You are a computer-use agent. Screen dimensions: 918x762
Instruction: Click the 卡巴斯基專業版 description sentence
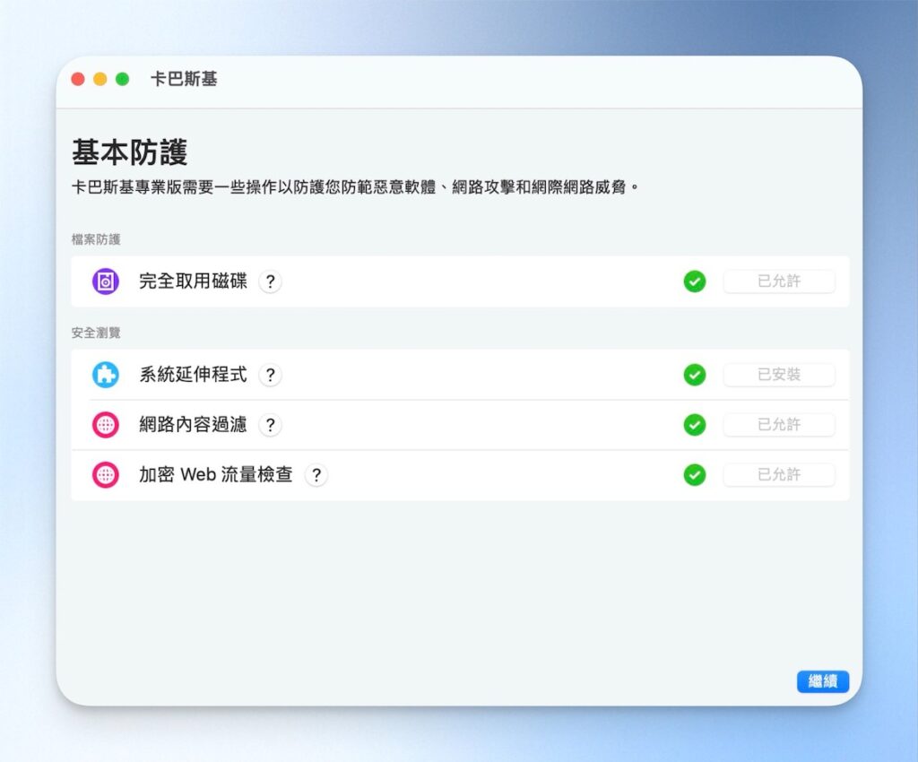tap(355, 187)
